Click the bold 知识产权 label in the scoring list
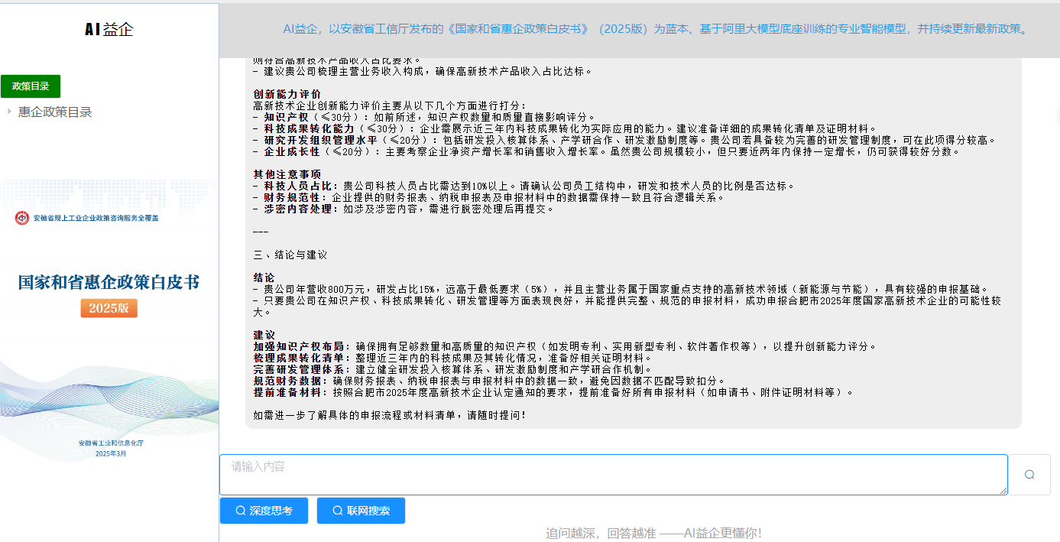This screenshot has width=1060, height=542. pyautogui.click(x=287, y=117)
